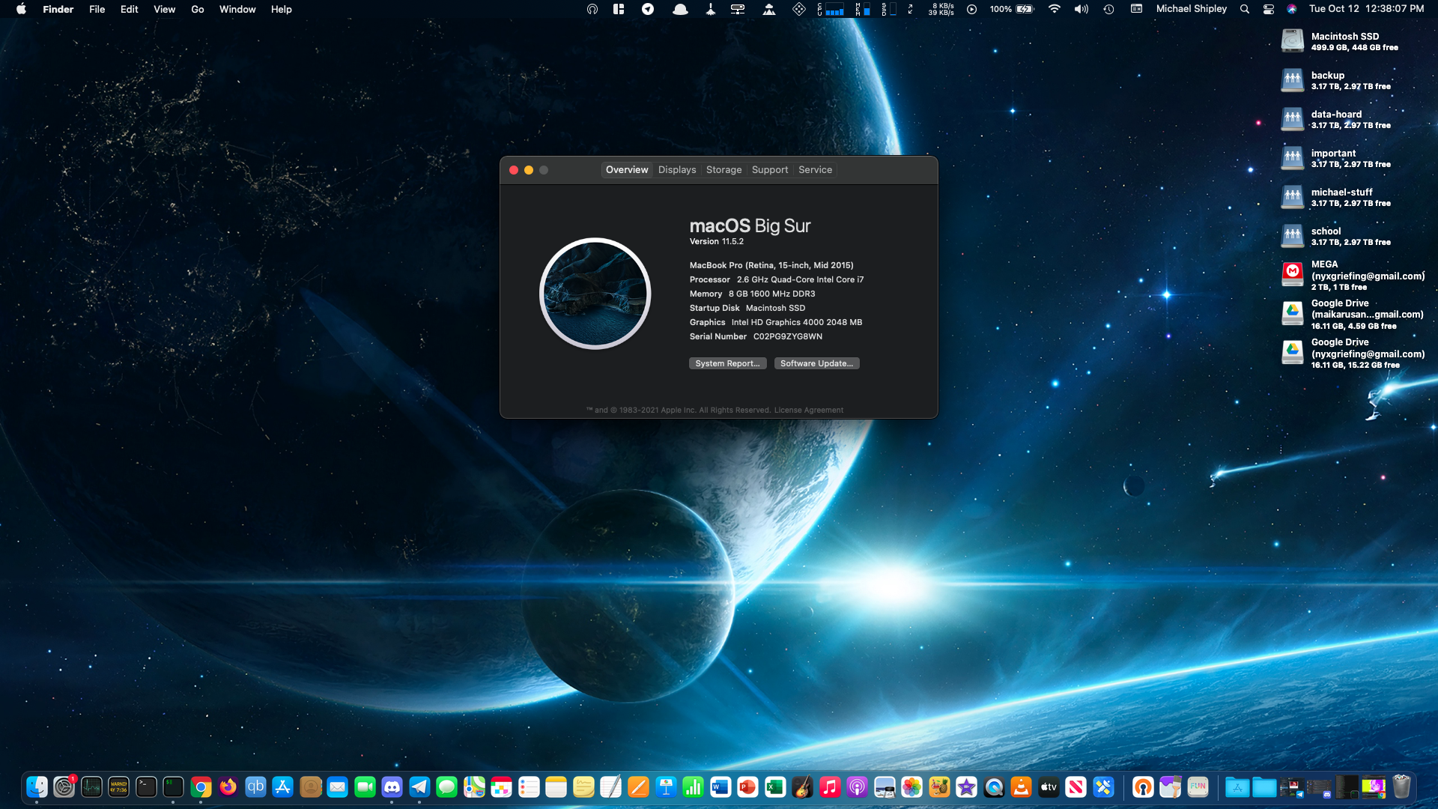Open Time Machine menu bar icon
The image size is (1438, 809).
[x=1108, y=9]
